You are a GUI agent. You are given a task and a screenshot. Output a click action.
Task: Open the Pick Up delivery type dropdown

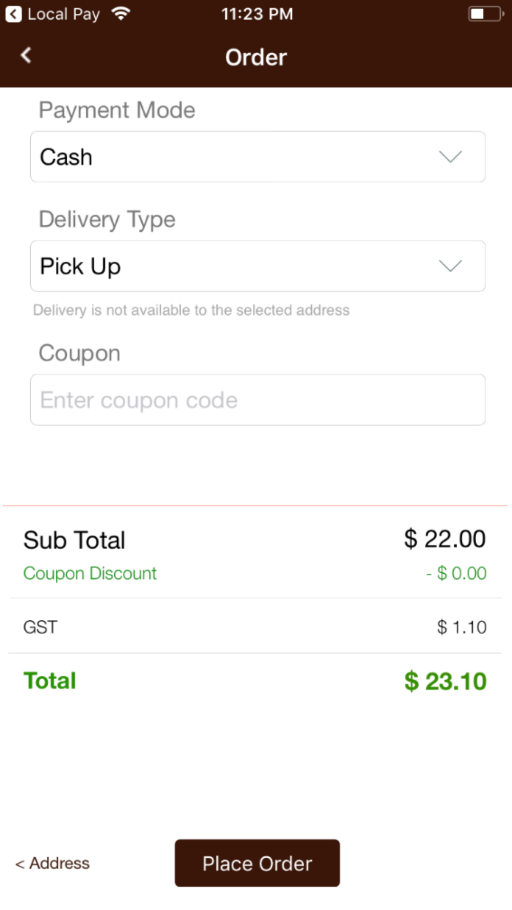[258, 266]
